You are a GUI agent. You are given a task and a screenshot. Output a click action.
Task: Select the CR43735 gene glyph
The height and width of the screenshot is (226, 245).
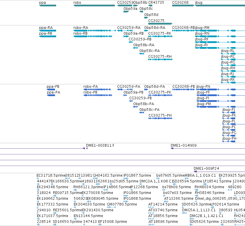coord(150,5)
